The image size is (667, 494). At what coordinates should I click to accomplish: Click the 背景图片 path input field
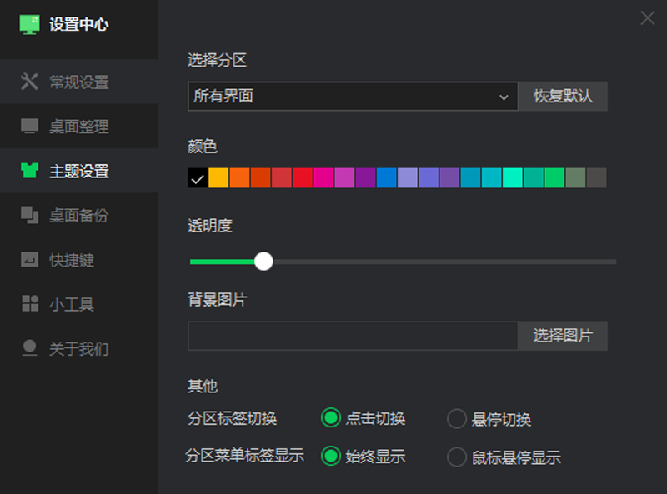(x=353, y=336)
